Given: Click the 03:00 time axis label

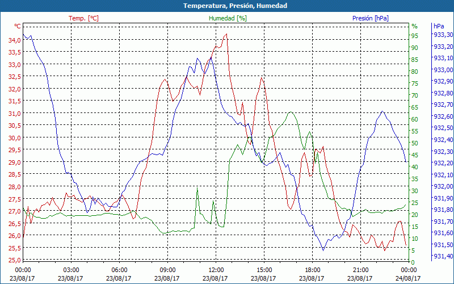Looking at the screenshot, I should pos(71,270).
